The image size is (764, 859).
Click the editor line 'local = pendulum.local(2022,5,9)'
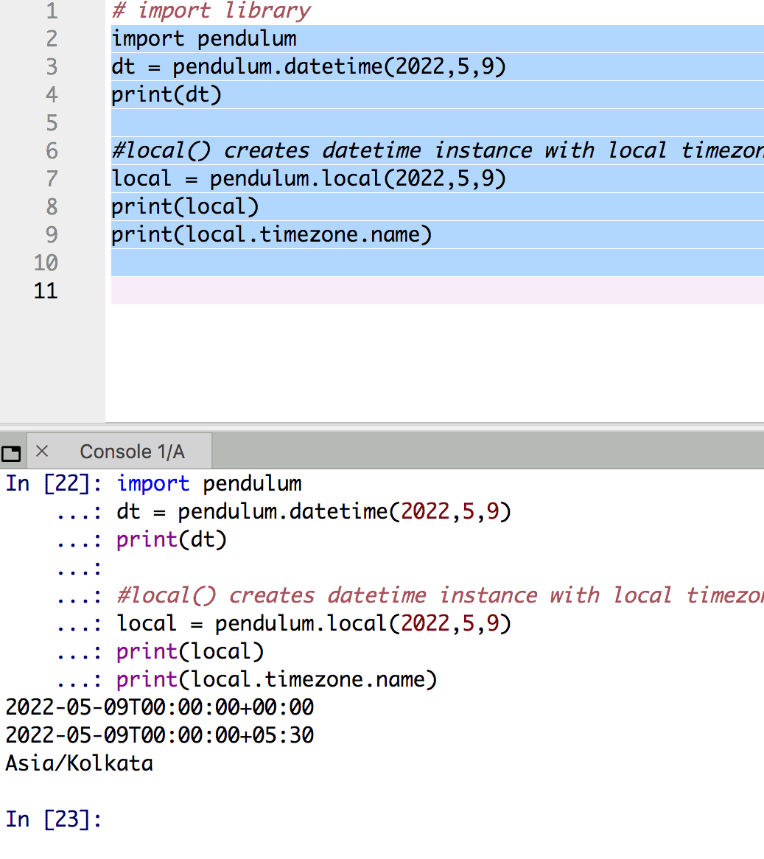(x=309, y=179)
